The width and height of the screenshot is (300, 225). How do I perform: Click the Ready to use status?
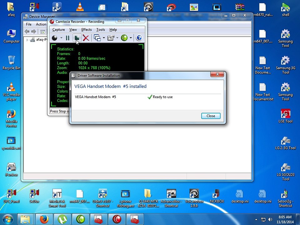pos(162,97)
